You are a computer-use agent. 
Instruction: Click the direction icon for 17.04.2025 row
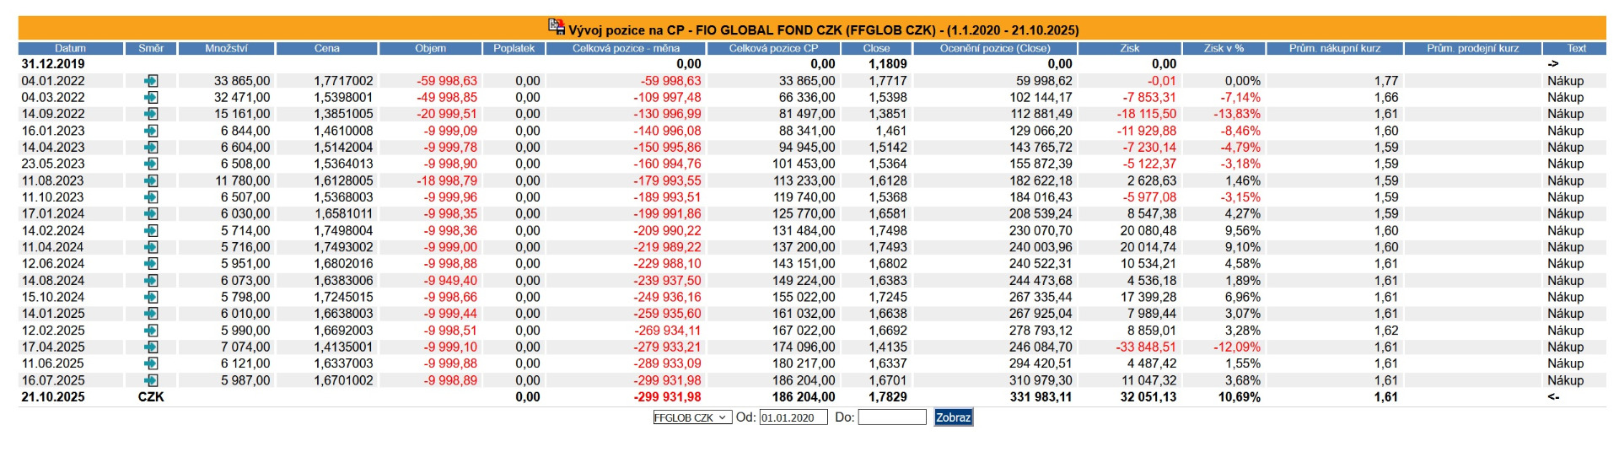pyautogui.click(x=151, y=347)
